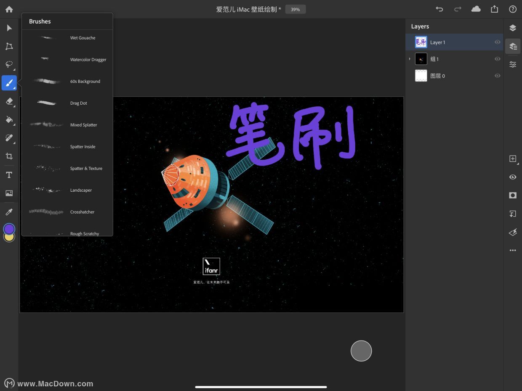The image size is (522, 391).
Task: Open filters and adjustments icon
Action: (x=513, y=232)
